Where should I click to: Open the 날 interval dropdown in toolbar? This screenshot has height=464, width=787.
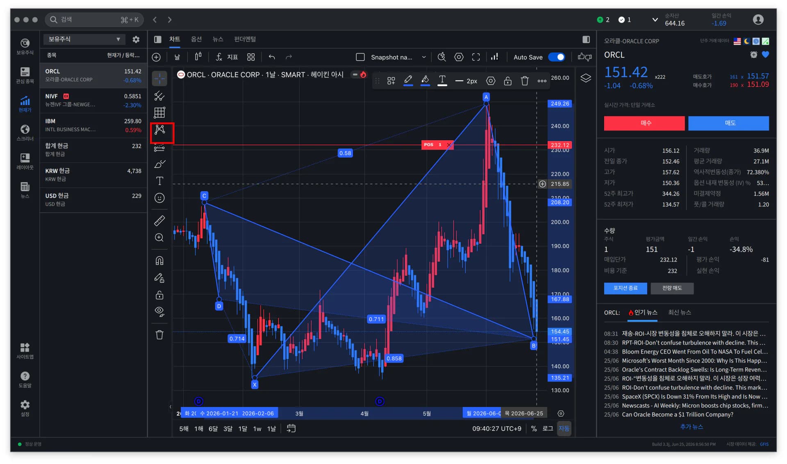pyautogui.click(x=177, y=57)
